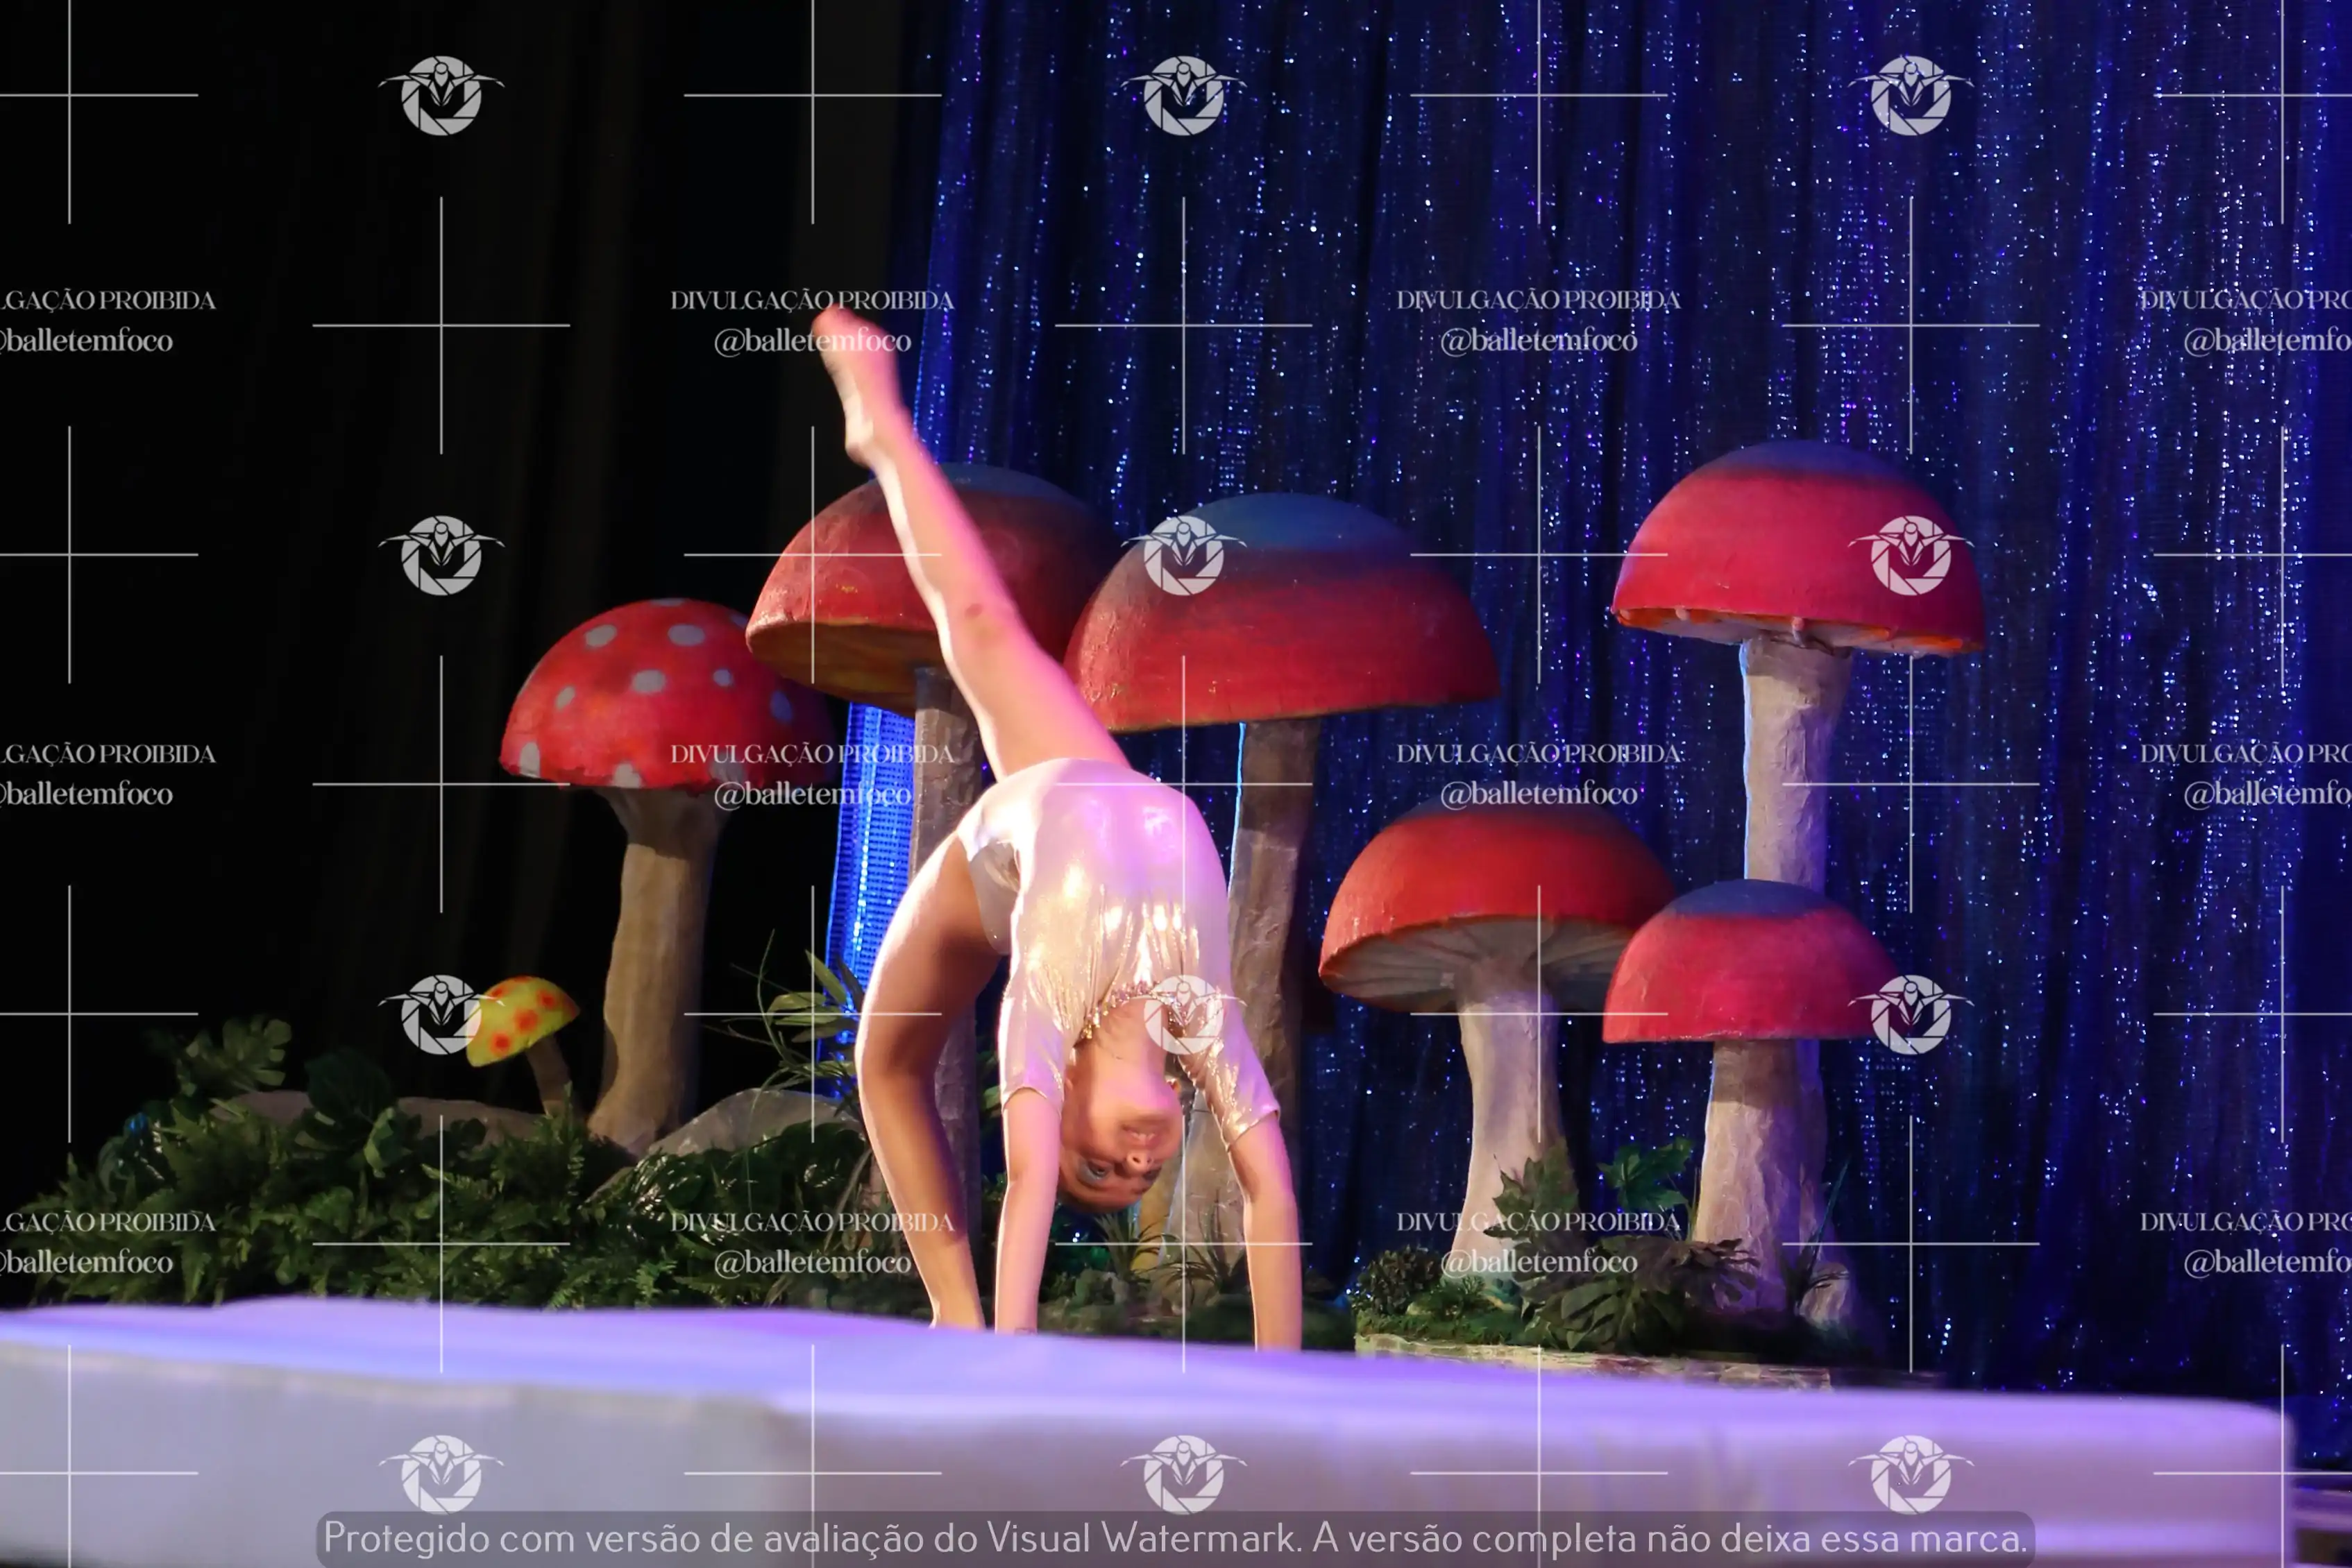
Task: Click watermark logo beside the dancer's sequined neckline
Action: click(1184, 1015)
